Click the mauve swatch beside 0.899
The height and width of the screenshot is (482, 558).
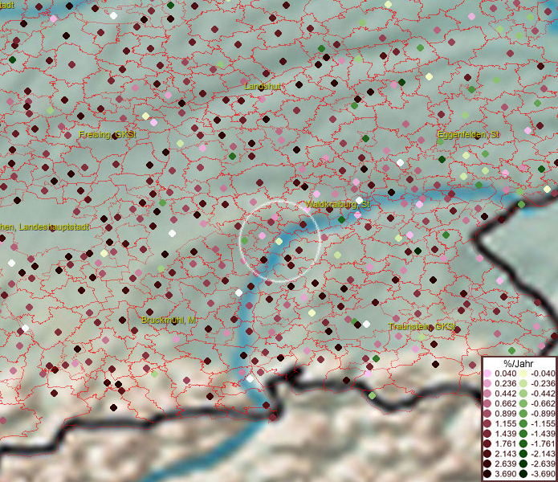[x=487, y=414]
